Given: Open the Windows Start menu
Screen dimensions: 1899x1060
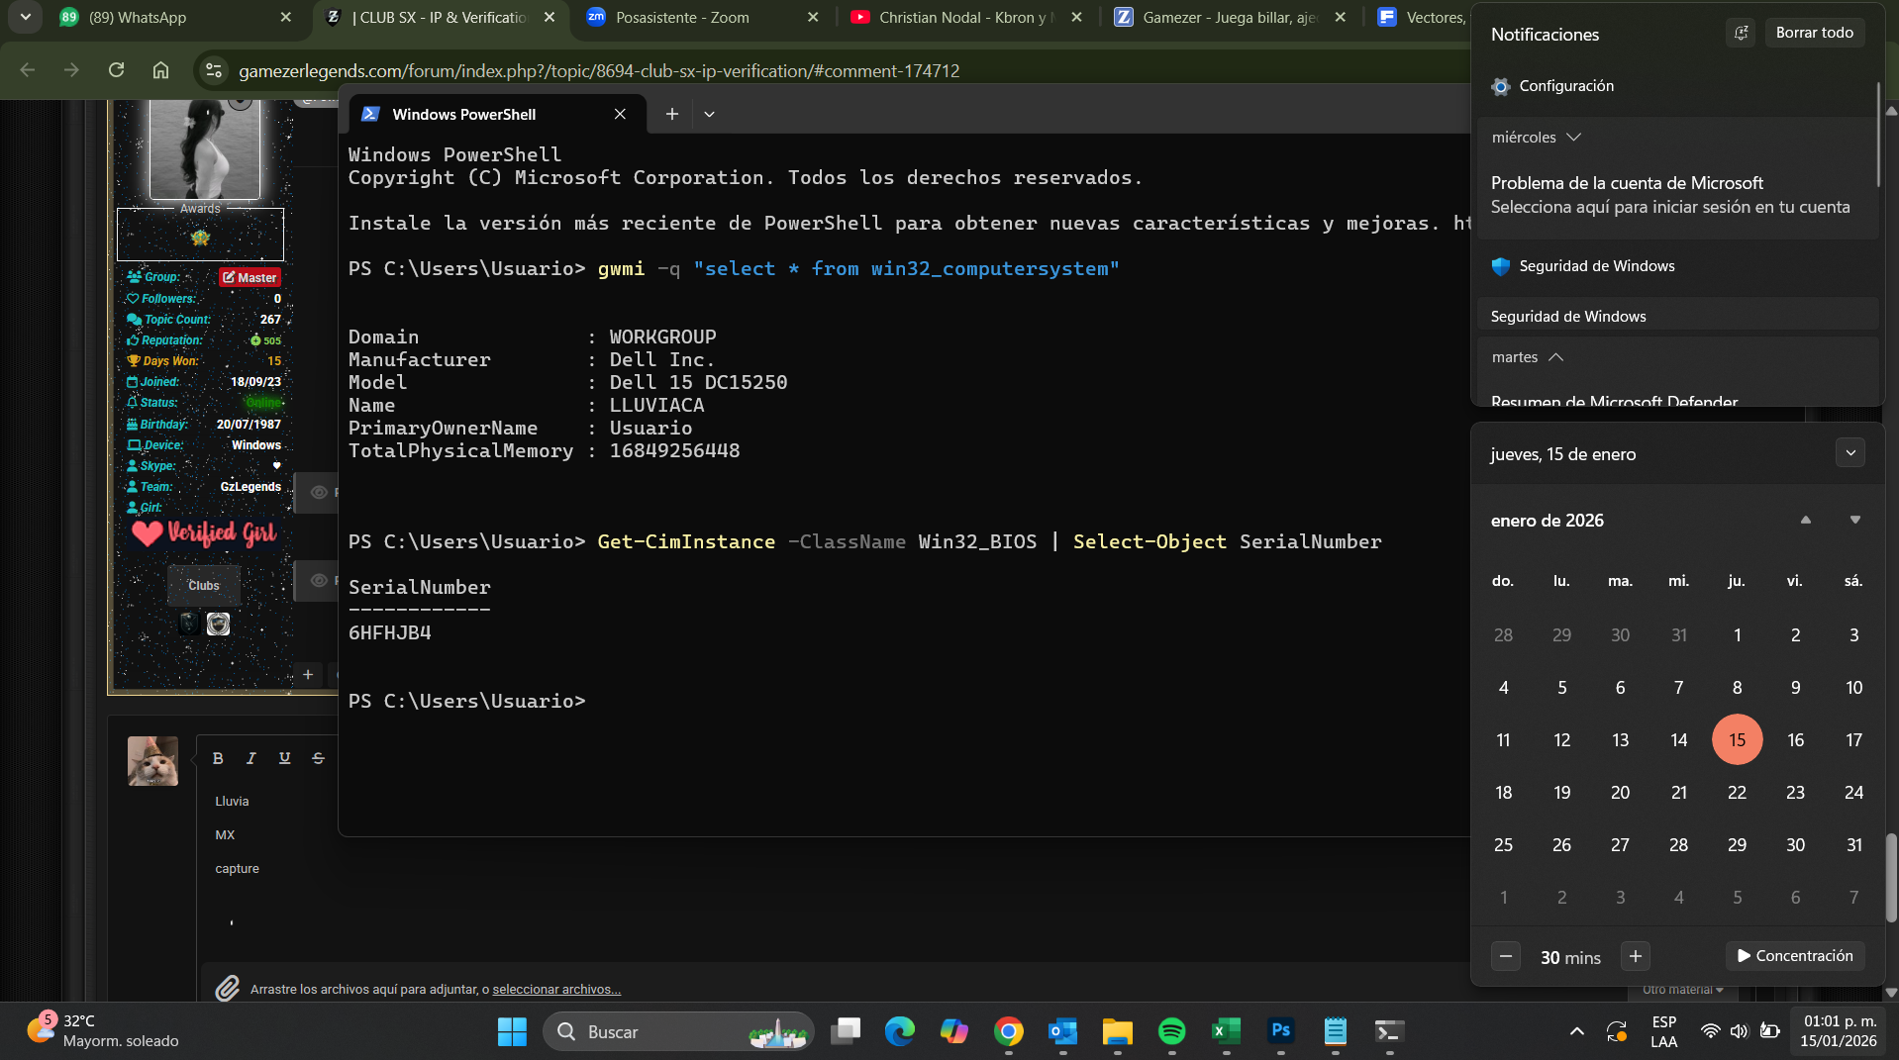Looking at the screenshot, I should pyautogui.click(x=512, y=1031).
